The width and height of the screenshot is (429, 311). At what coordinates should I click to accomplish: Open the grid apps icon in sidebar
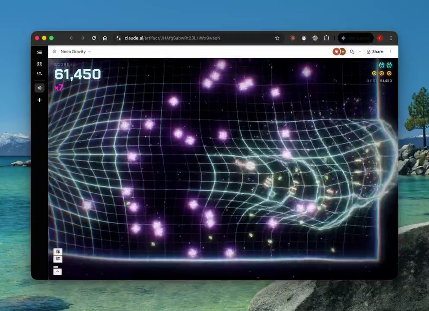pyautogui.click(x=39, y=64)
